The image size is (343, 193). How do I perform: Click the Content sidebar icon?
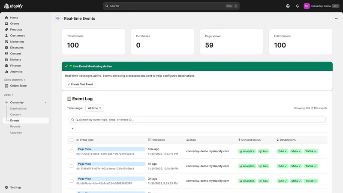[x=6, y=53]
